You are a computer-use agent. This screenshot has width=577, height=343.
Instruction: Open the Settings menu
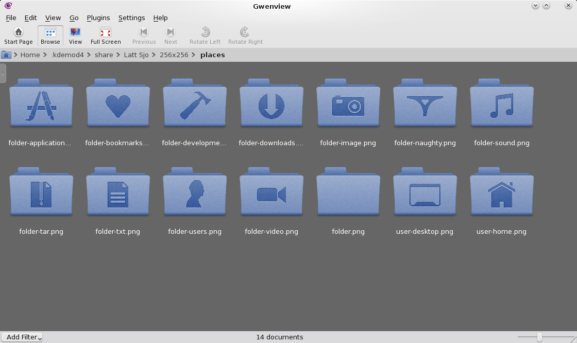pos(131,18)
